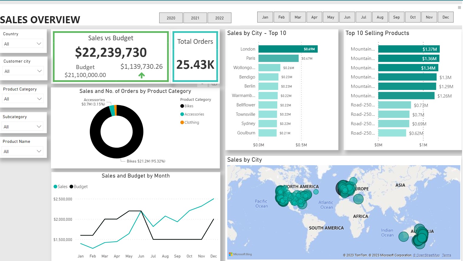The height and width of the screenshot is (261, 463).
Task: Open the Product Category dropdown
Action: pos(23,99)
